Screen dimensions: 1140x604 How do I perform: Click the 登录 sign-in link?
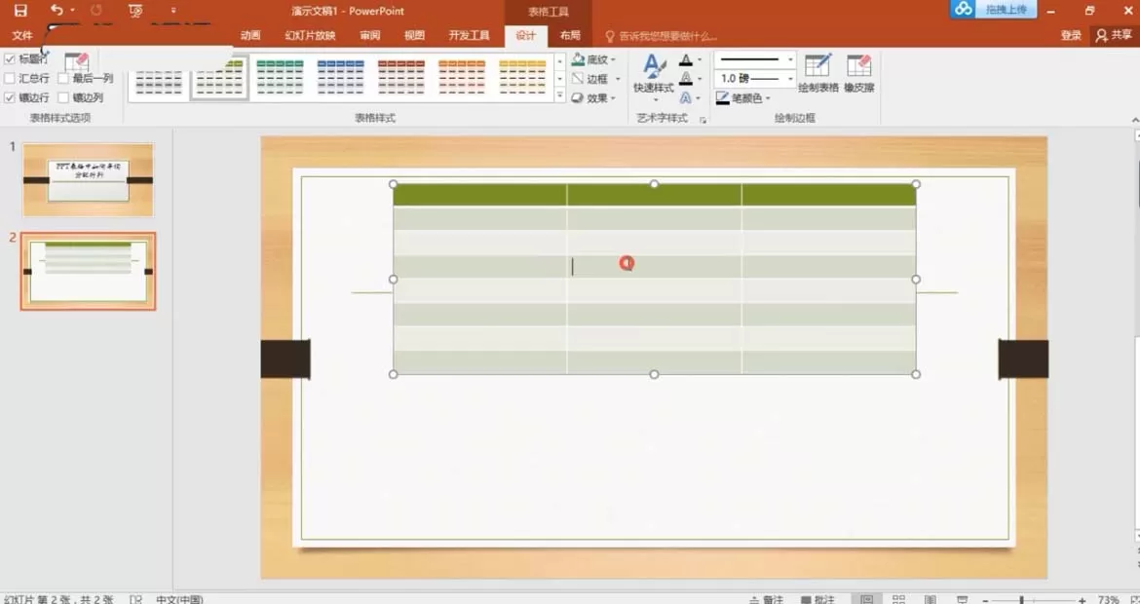[1071, 36]
